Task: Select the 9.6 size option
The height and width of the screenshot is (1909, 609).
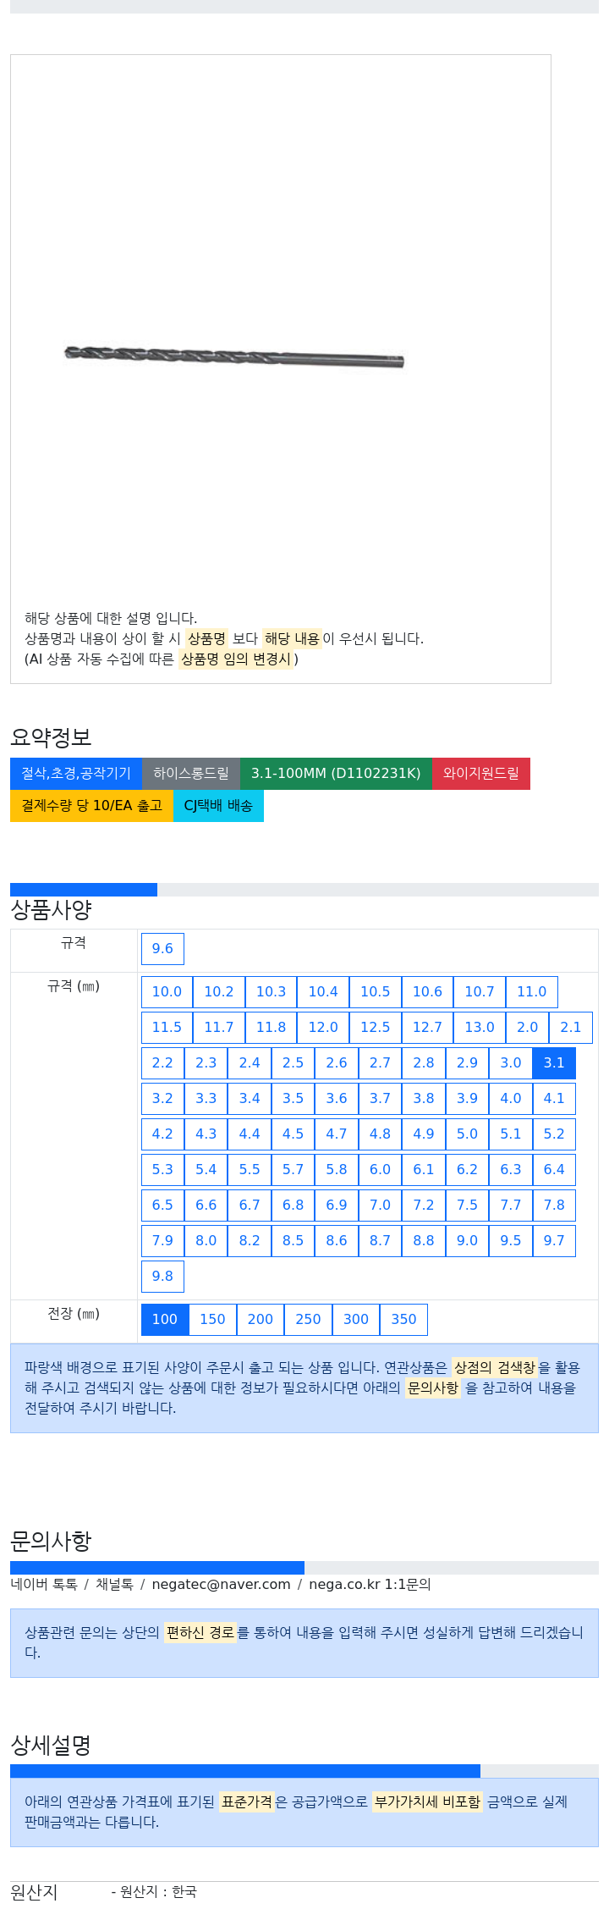Action: coord(162,949)
